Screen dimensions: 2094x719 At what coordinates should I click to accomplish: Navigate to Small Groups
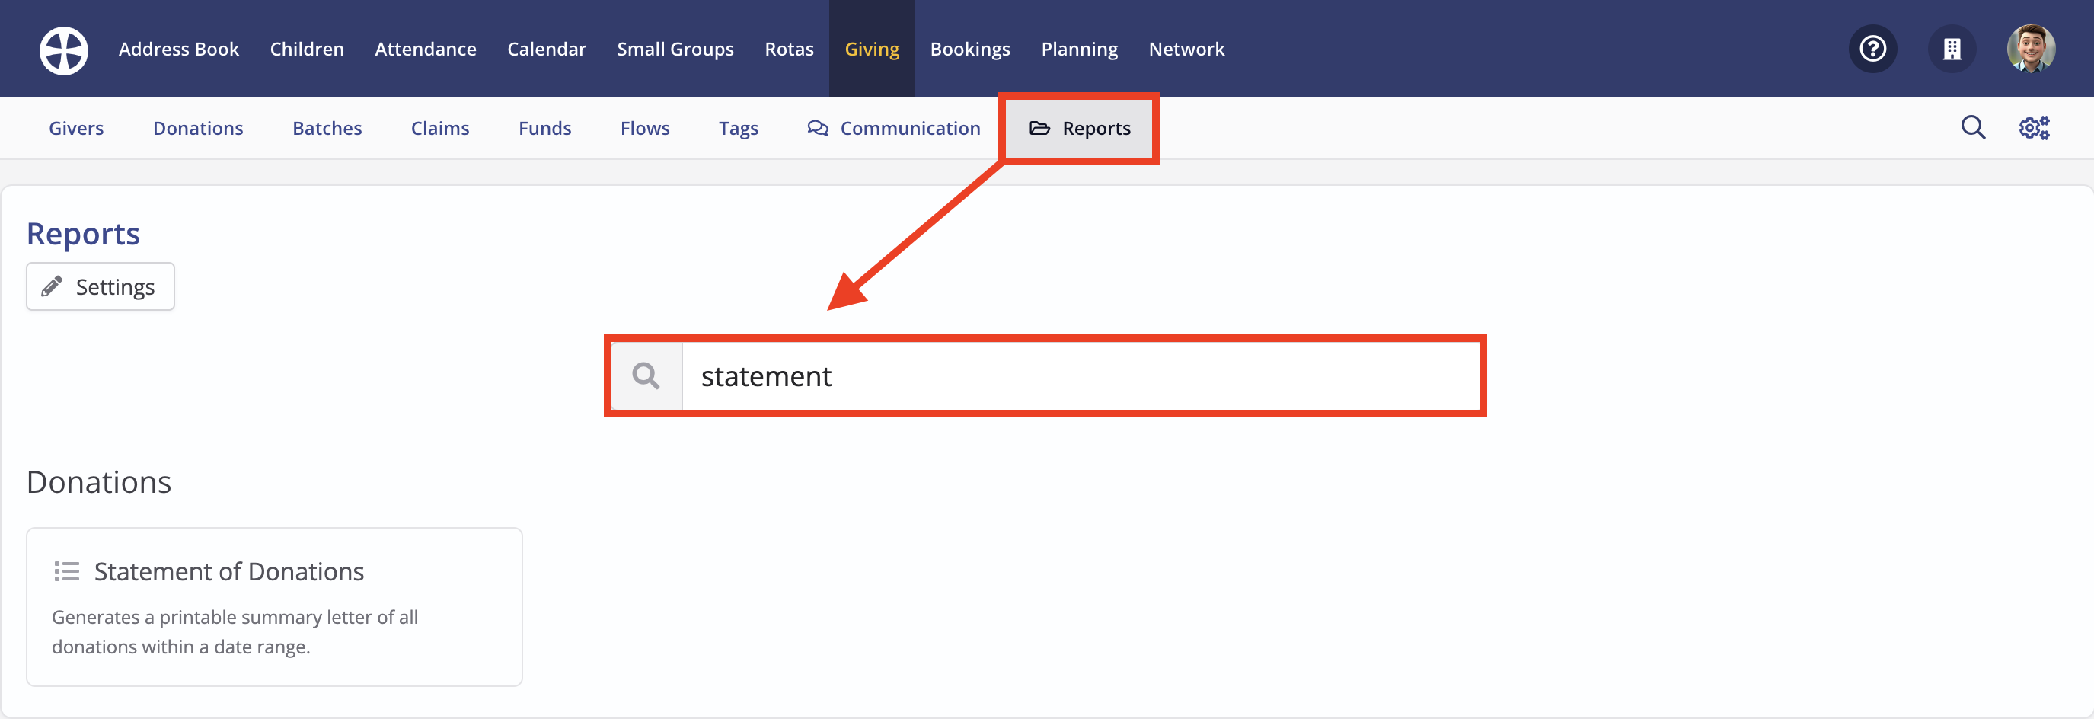[x=675, y=49]
